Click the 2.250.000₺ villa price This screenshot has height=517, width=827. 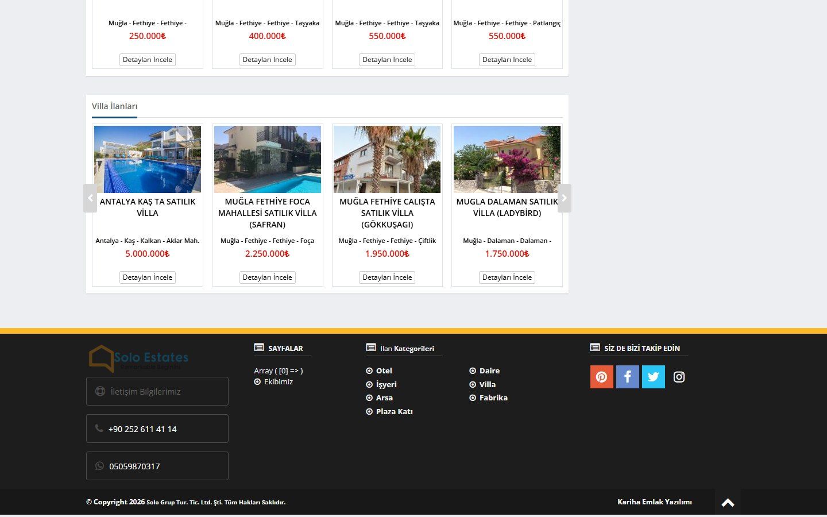(268, 254)
